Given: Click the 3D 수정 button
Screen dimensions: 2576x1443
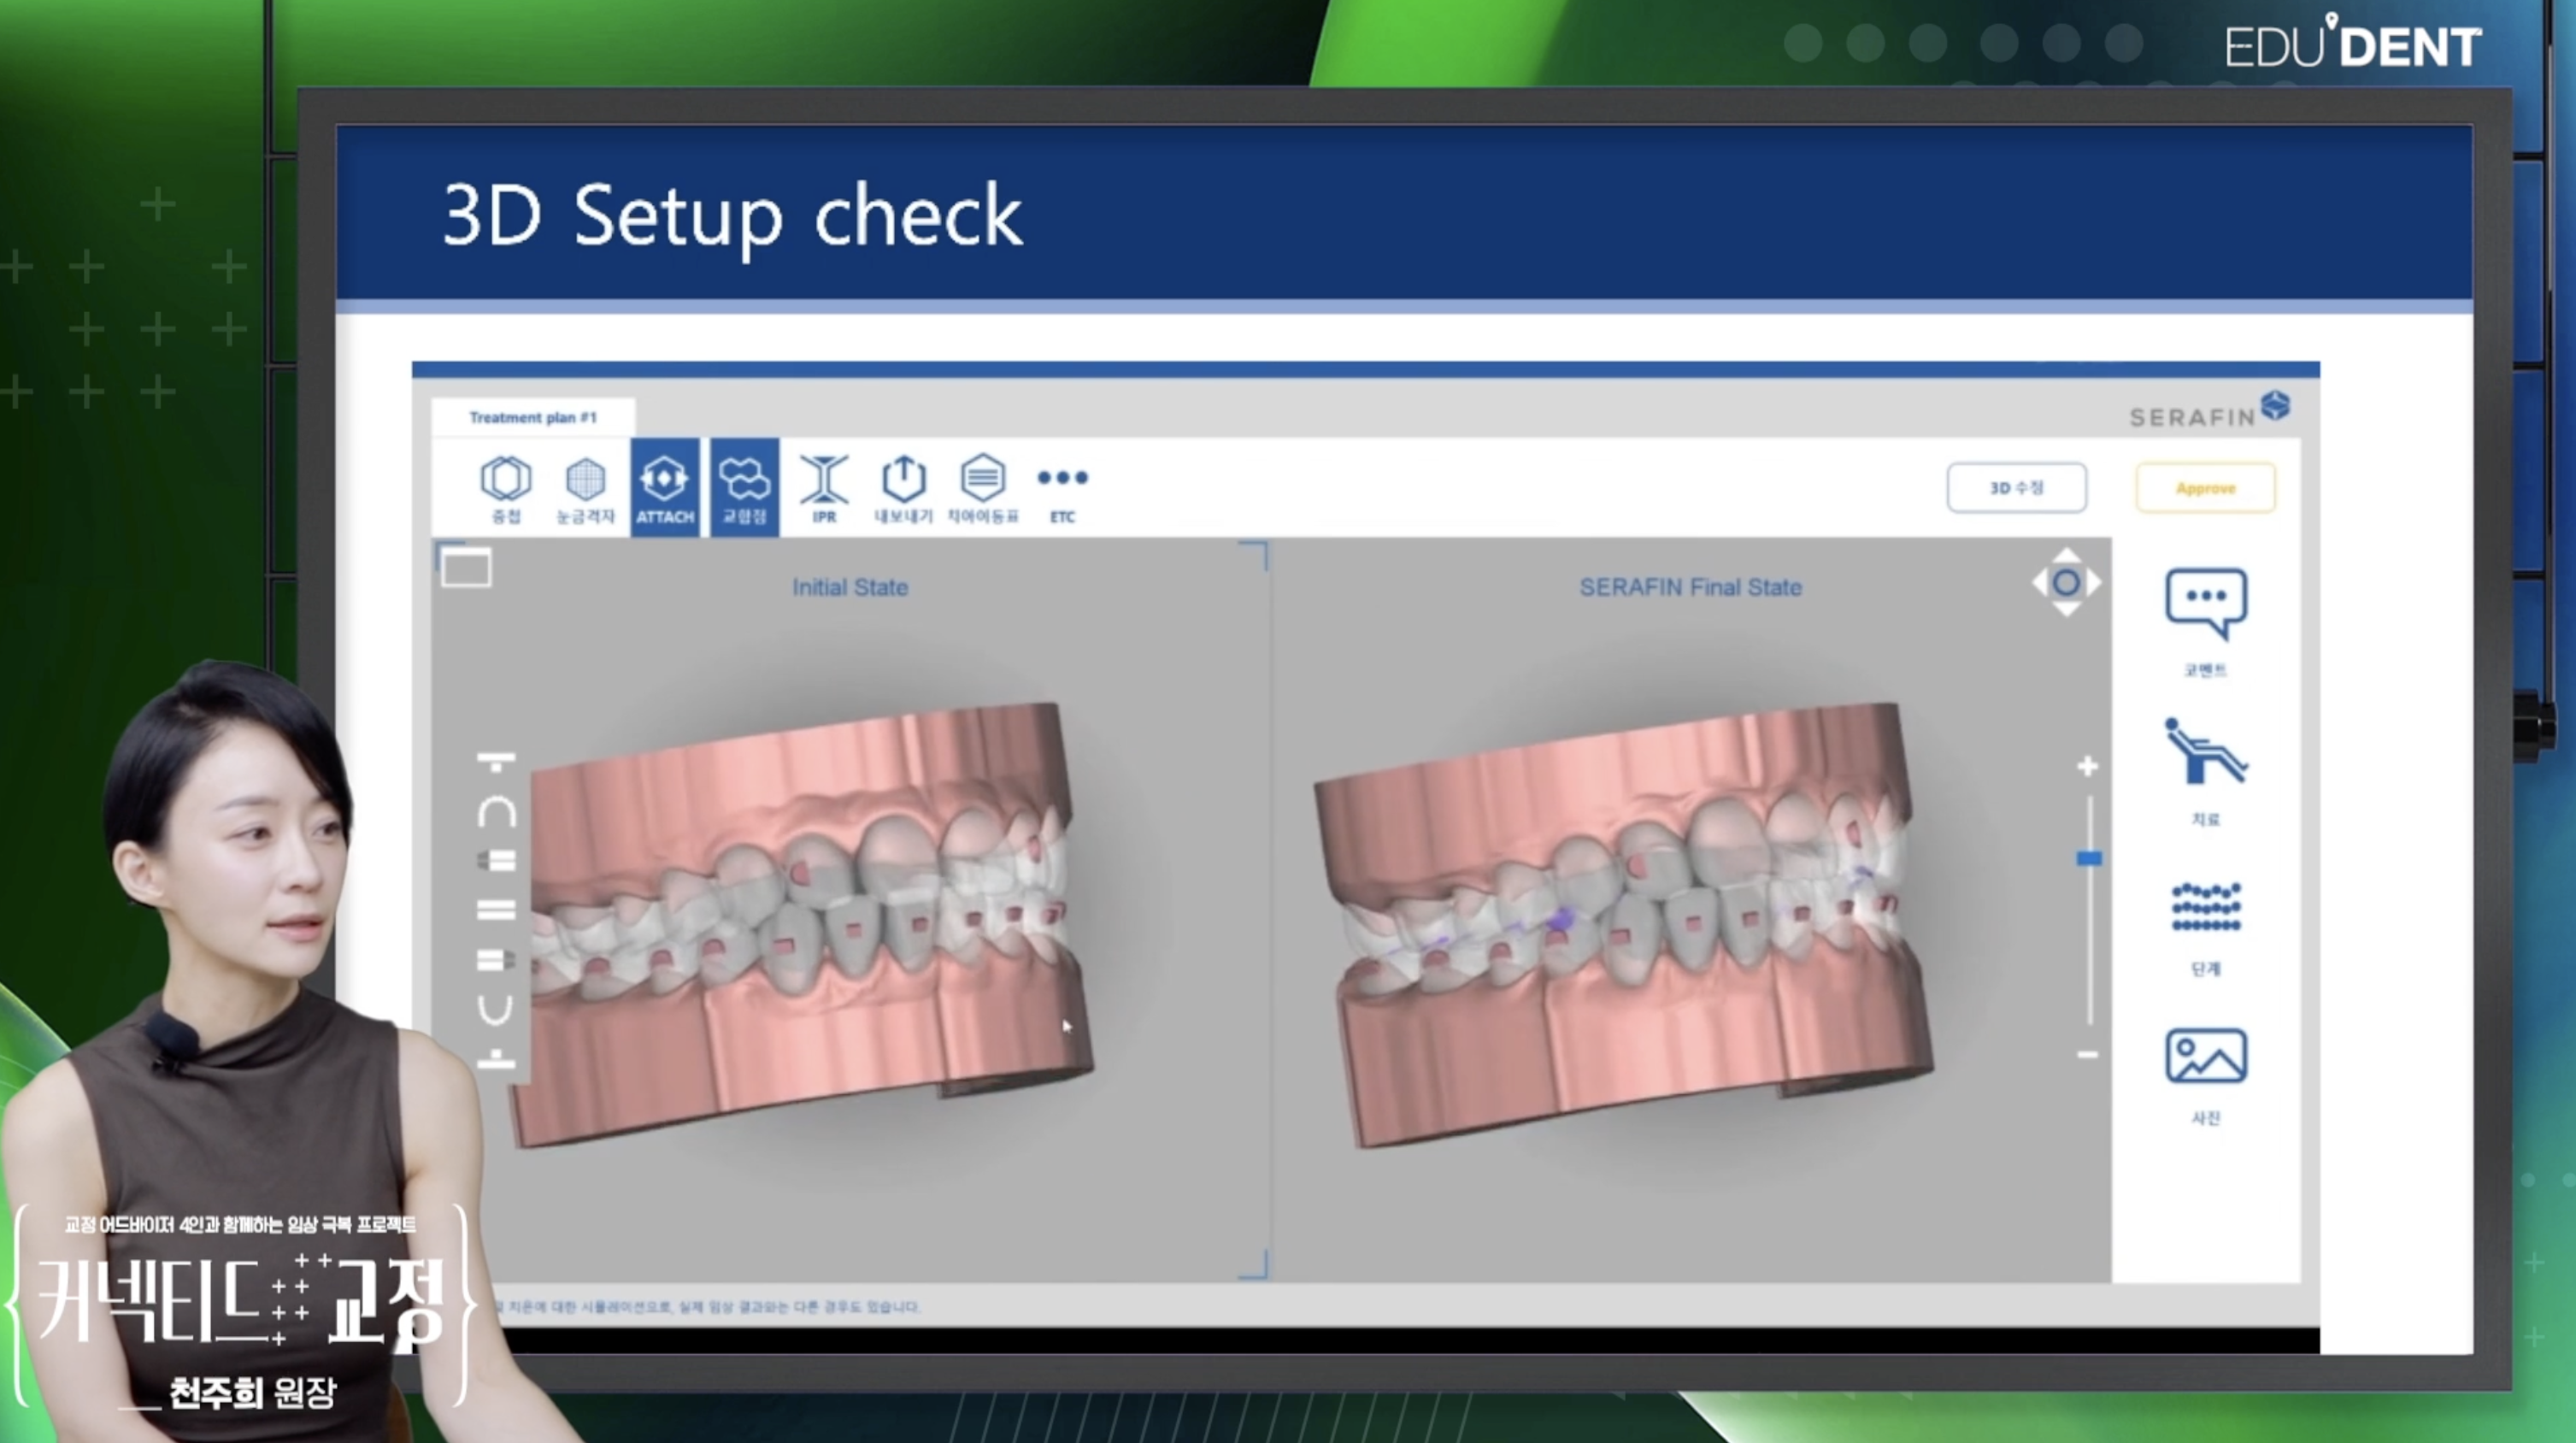Looking at the screenshot, I should pyautogui.click(x=2016, y=487).
